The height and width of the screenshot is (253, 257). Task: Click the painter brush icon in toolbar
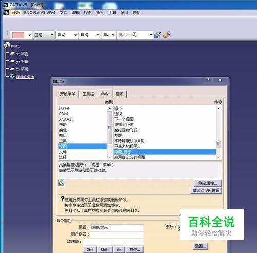click(157, 35)
